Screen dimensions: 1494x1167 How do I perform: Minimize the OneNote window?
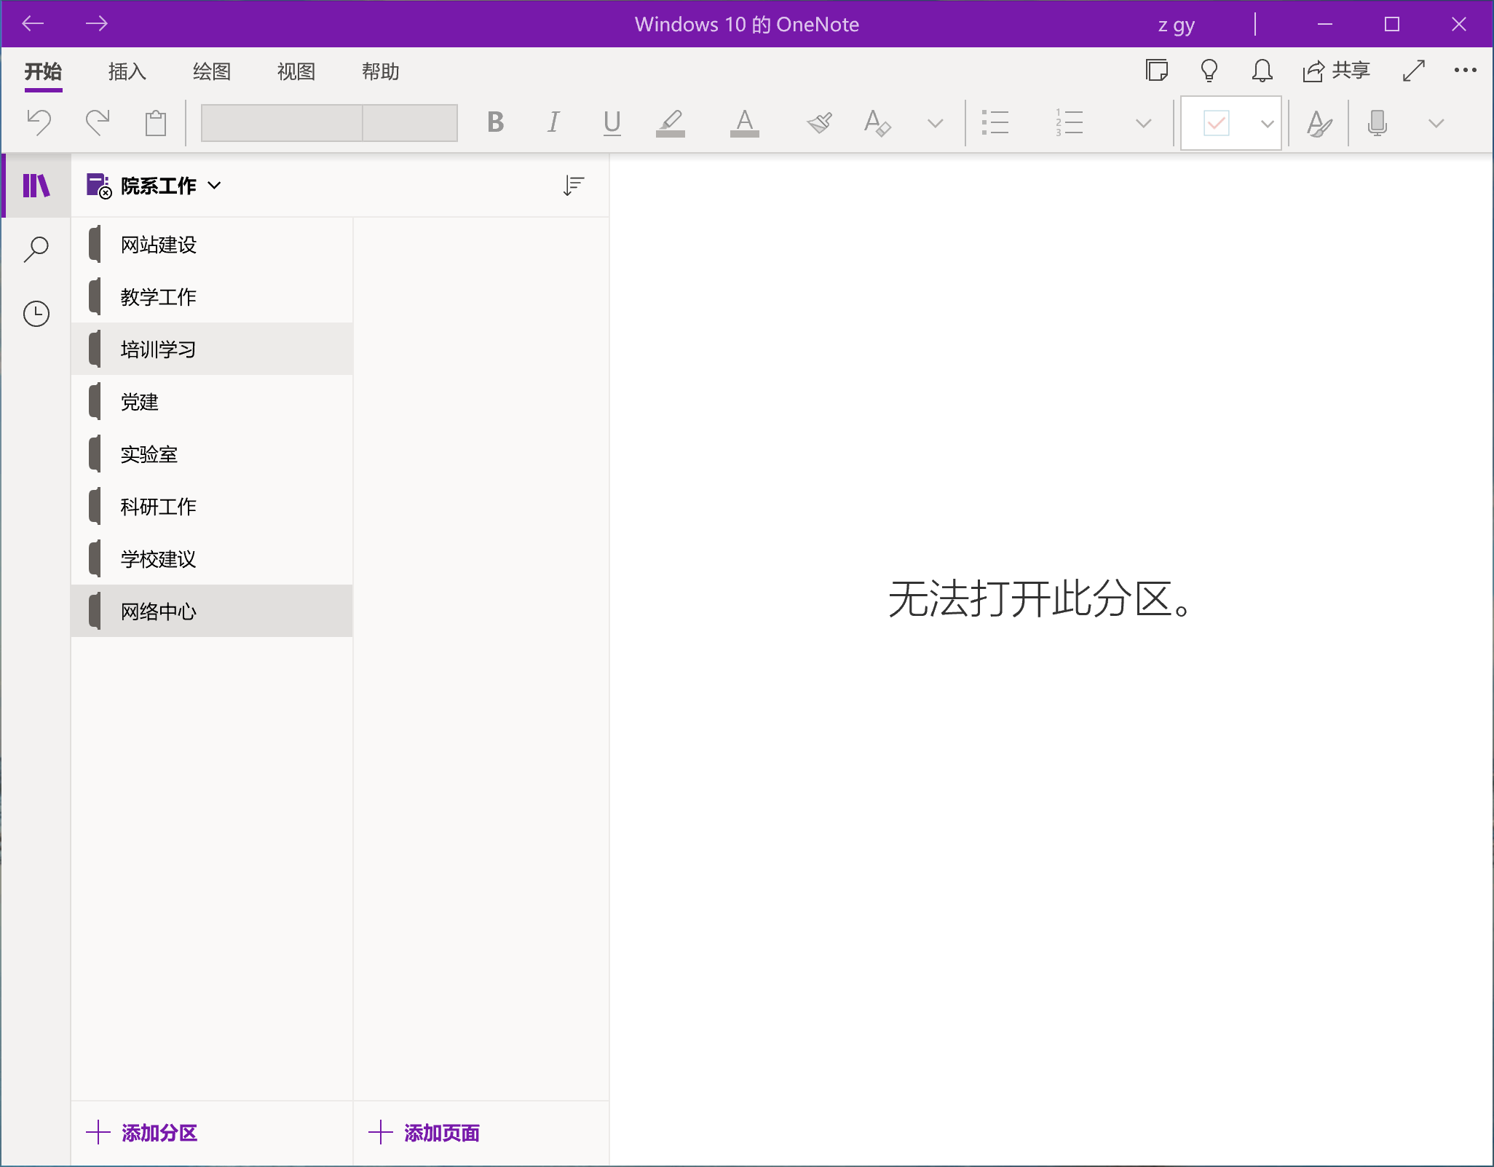(1325, 24)
